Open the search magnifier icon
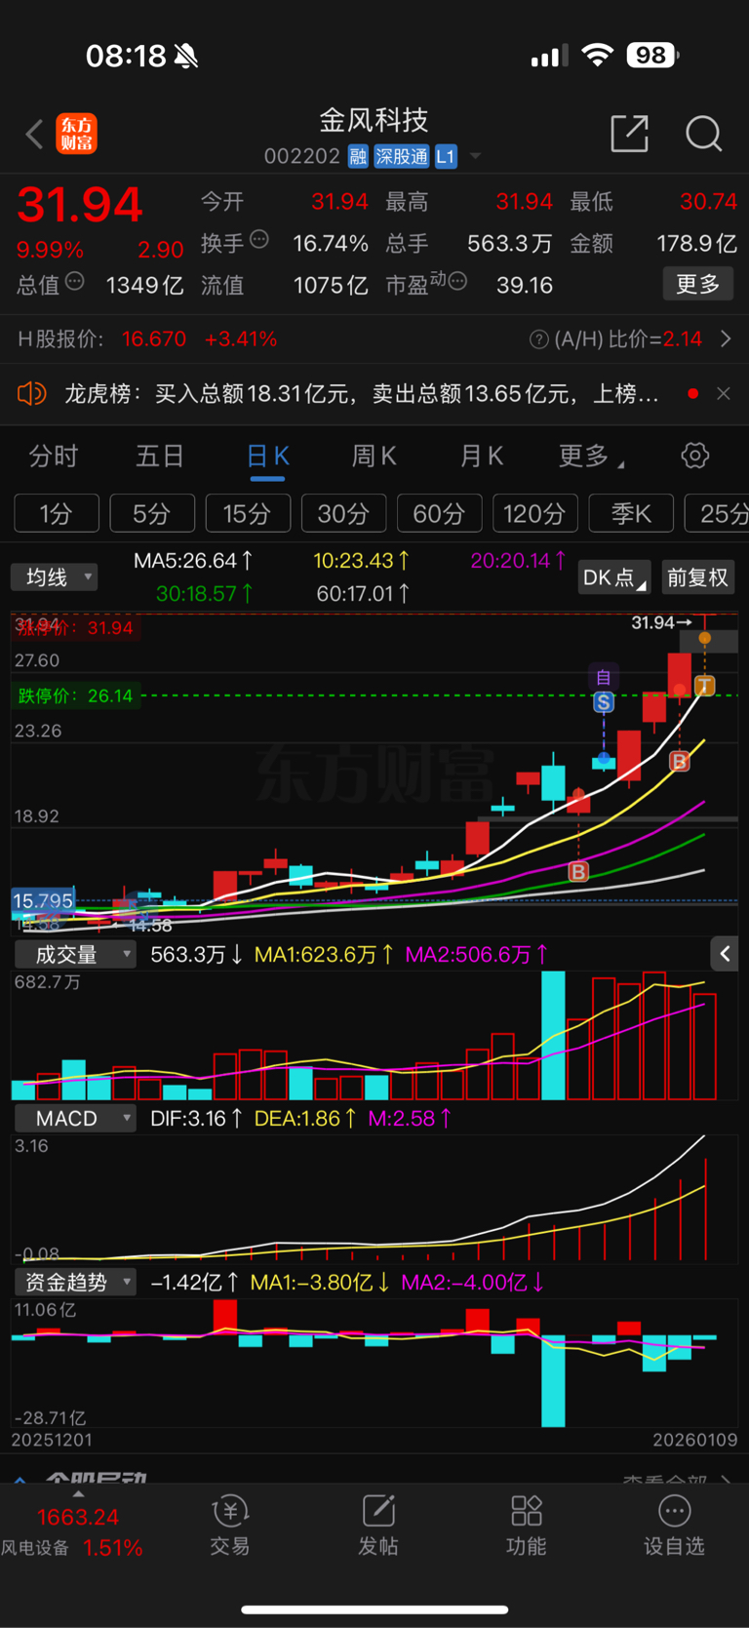The image size is (749, 1628). point(703,134)
